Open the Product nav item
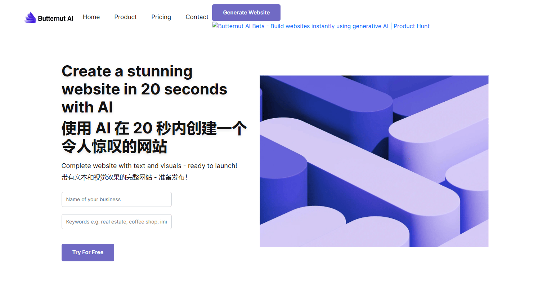Image resolution: width=538 pixels, height=301 pixels. 125,17
